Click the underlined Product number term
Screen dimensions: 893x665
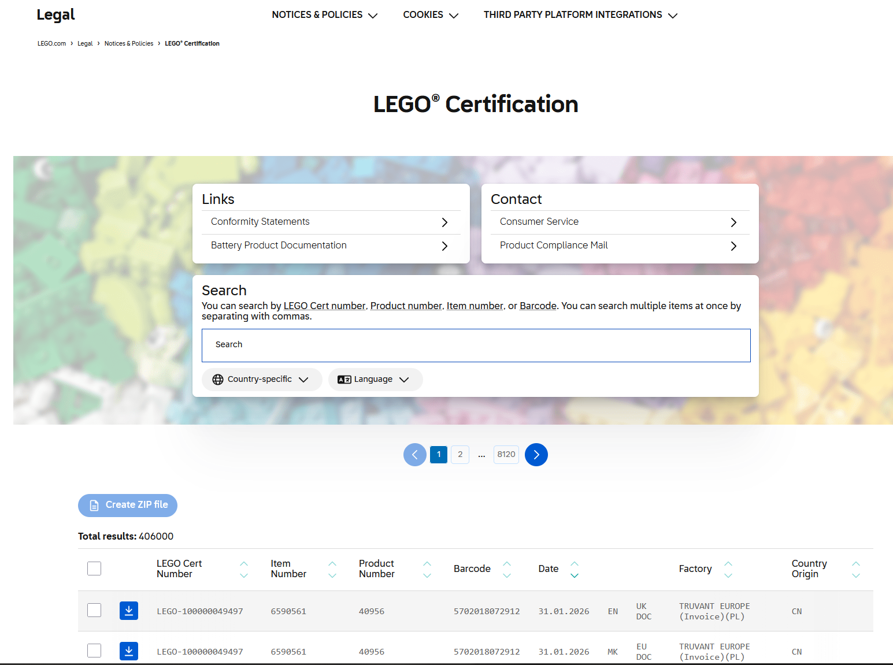(406, 306)
